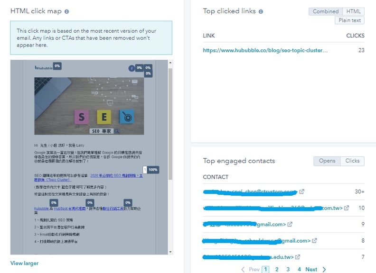This screenshot has height=273, width=376.
Task: Select Plain text link view
Action: [349, 20]
